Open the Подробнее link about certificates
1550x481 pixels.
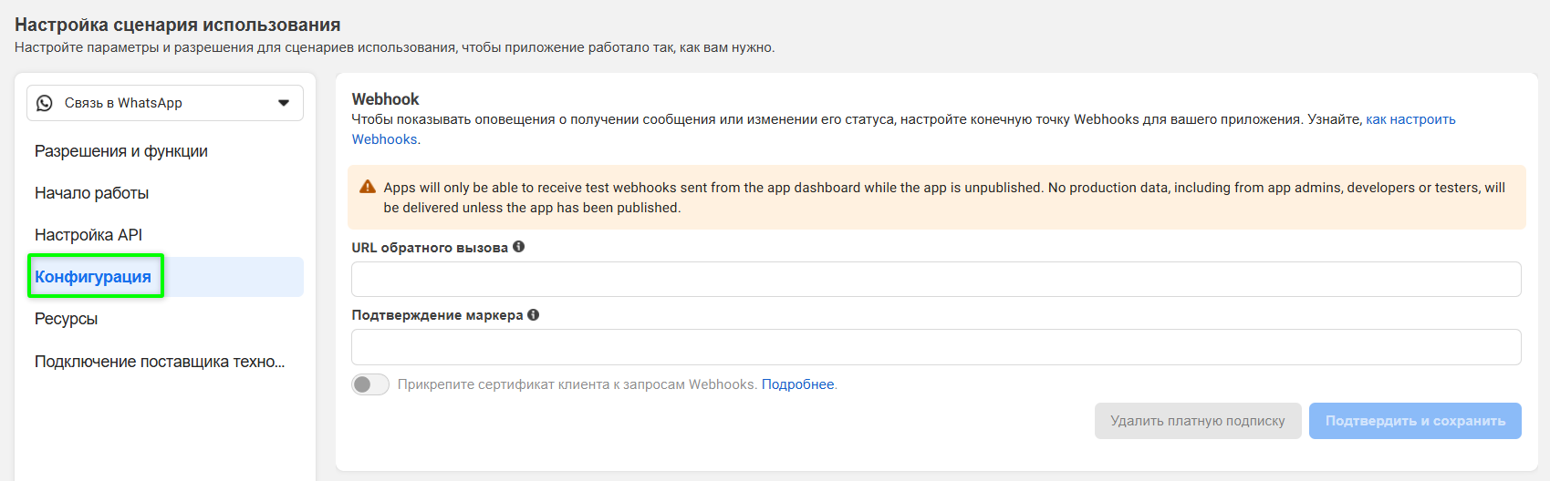(797, 384)
